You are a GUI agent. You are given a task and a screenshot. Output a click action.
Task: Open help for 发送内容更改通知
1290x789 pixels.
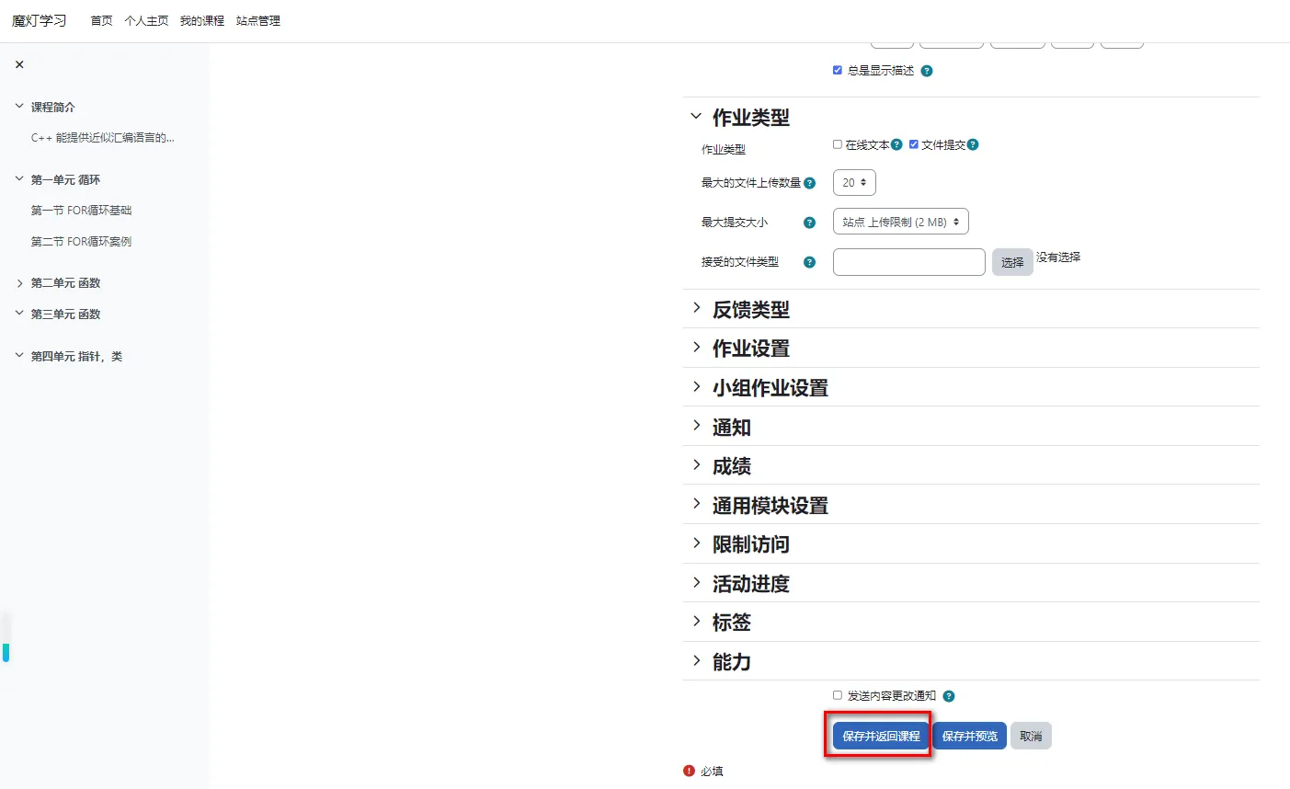949,696
